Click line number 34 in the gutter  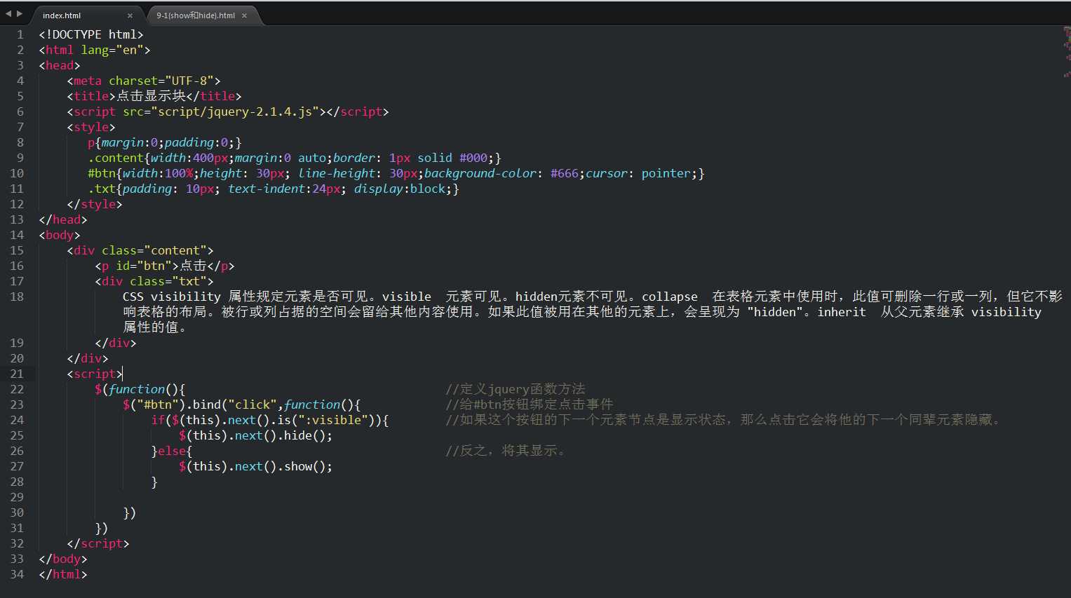17,574
